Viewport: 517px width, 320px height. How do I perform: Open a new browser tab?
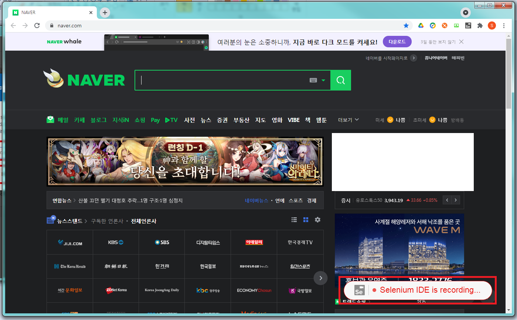[x=105, y=13]
